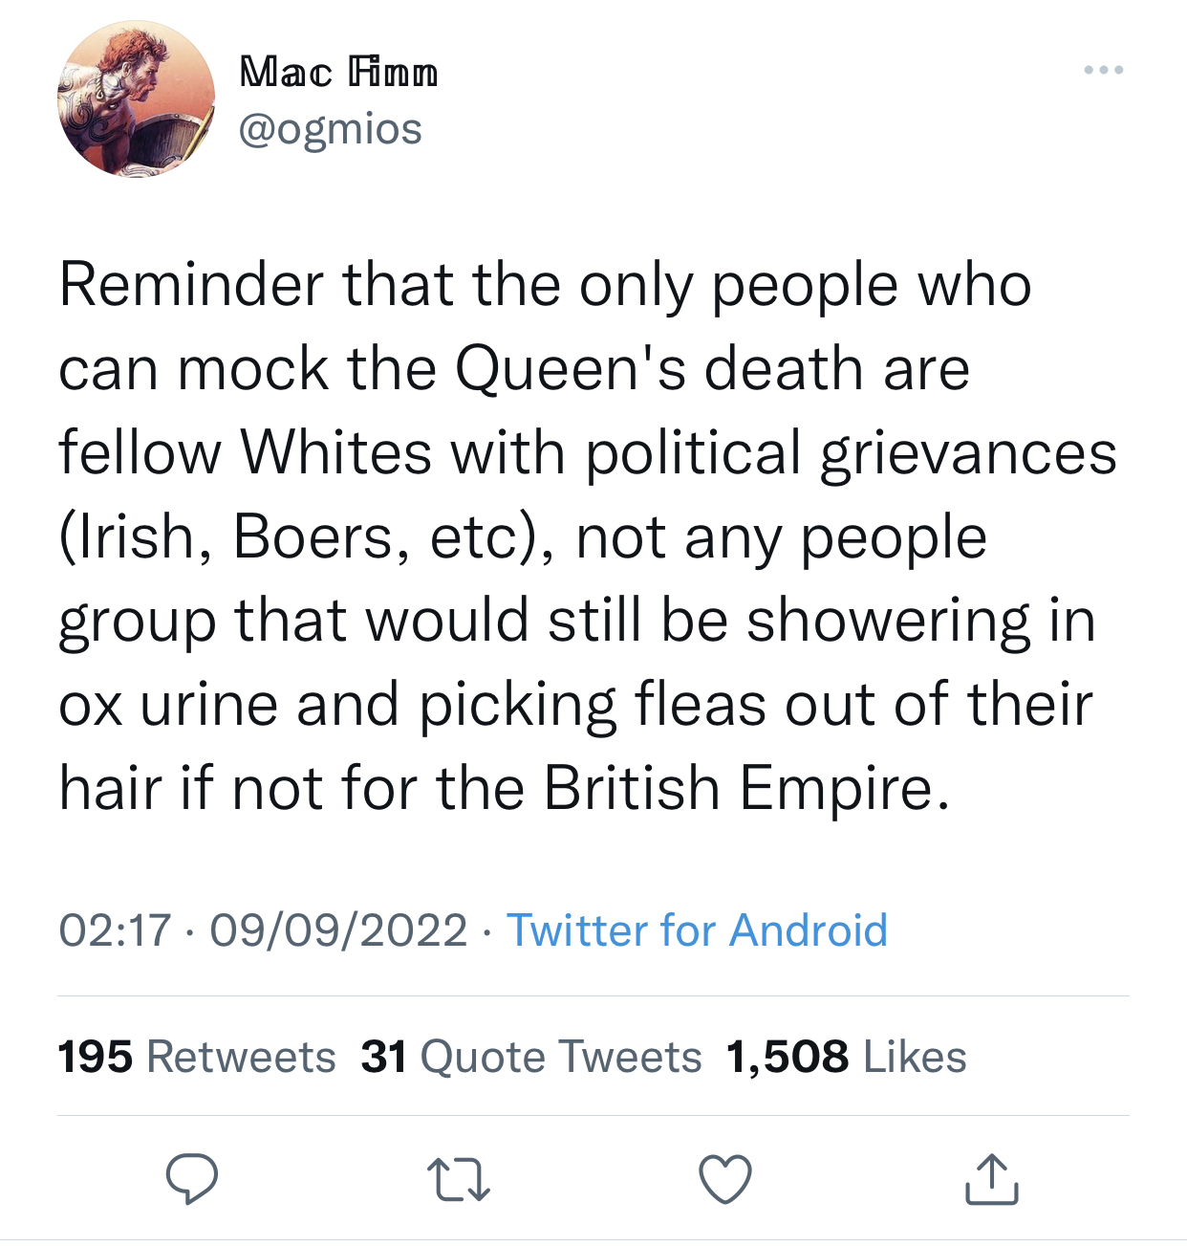Click the 02:17 timestamp
The height and width of the screenshot is (1246, 1187).
point(115,930)
